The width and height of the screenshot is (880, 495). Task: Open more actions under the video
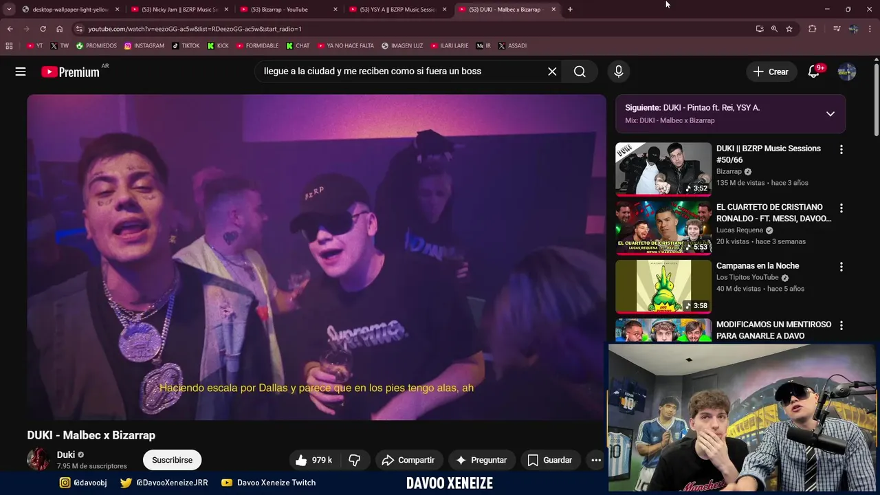pos(596,460)
